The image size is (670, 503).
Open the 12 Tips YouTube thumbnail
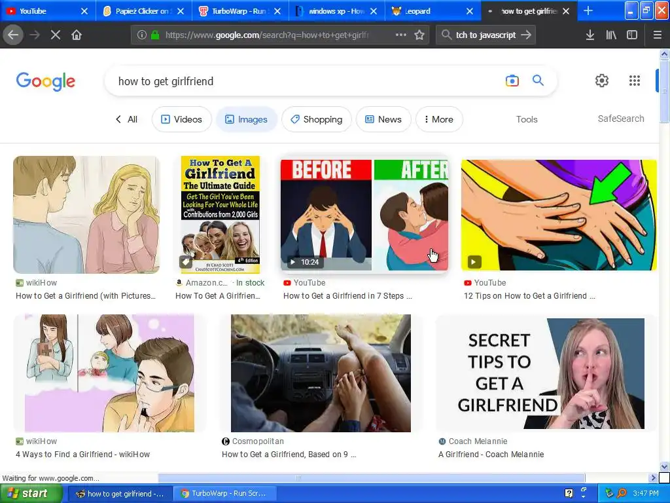(x=559, y=215)
